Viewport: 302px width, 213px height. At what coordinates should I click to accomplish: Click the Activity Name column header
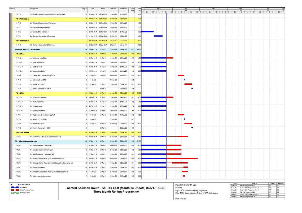(34, 9)
